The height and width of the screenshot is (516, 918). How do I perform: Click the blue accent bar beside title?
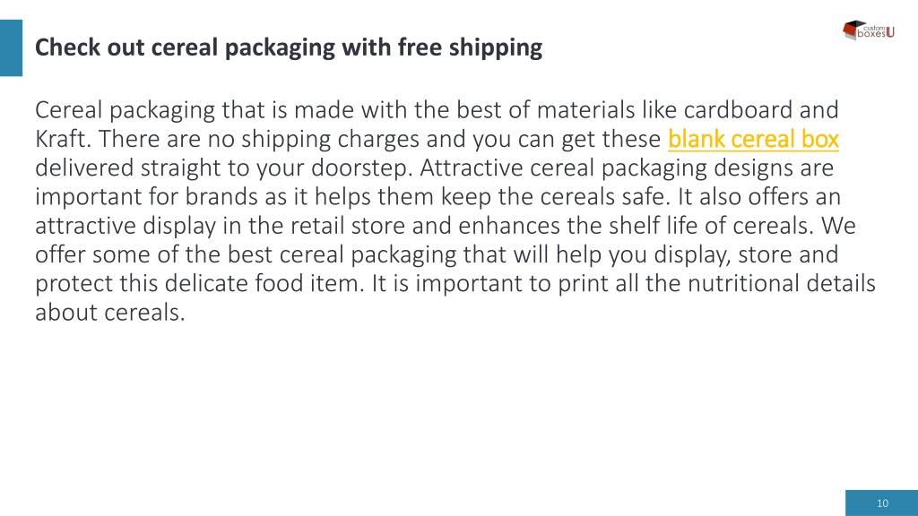click(11, 48)
